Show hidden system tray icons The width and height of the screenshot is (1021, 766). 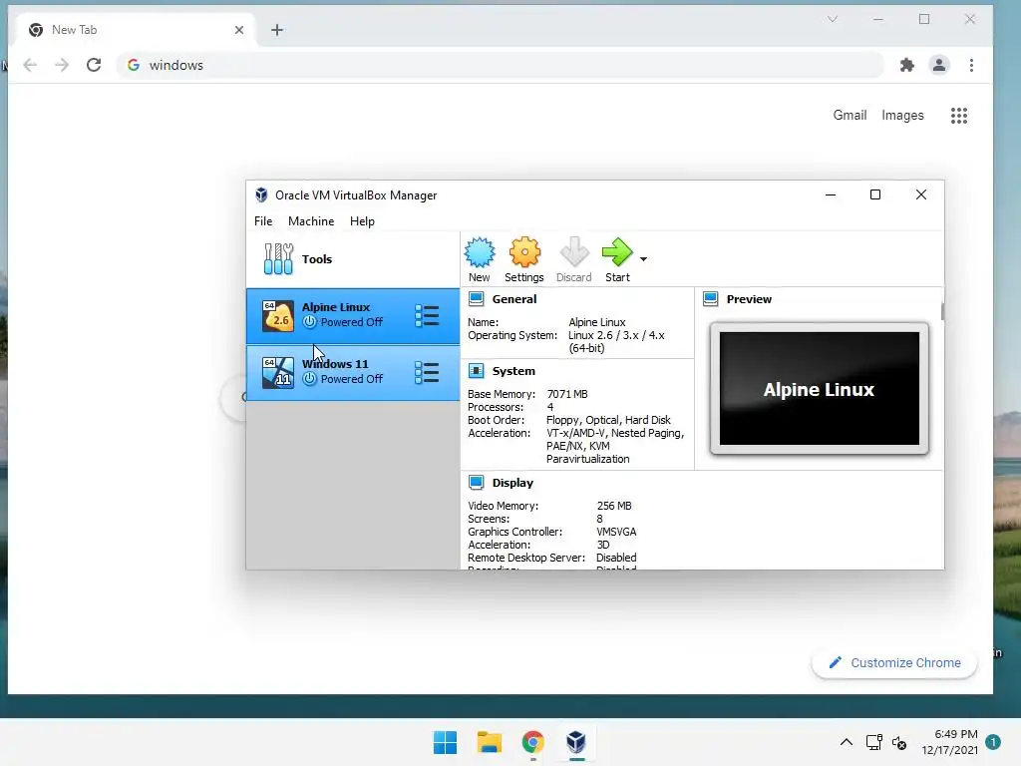click(846, 742)
